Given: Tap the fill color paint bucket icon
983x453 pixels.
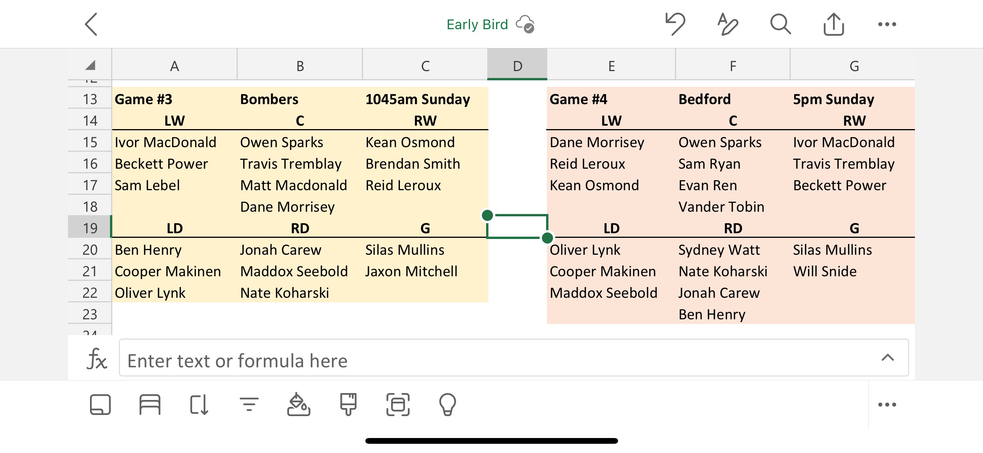Looking at the screenshot, I should click(298, 404).
